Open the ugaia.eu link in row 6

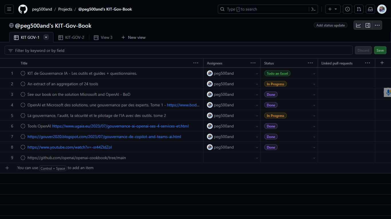[120, 126]
